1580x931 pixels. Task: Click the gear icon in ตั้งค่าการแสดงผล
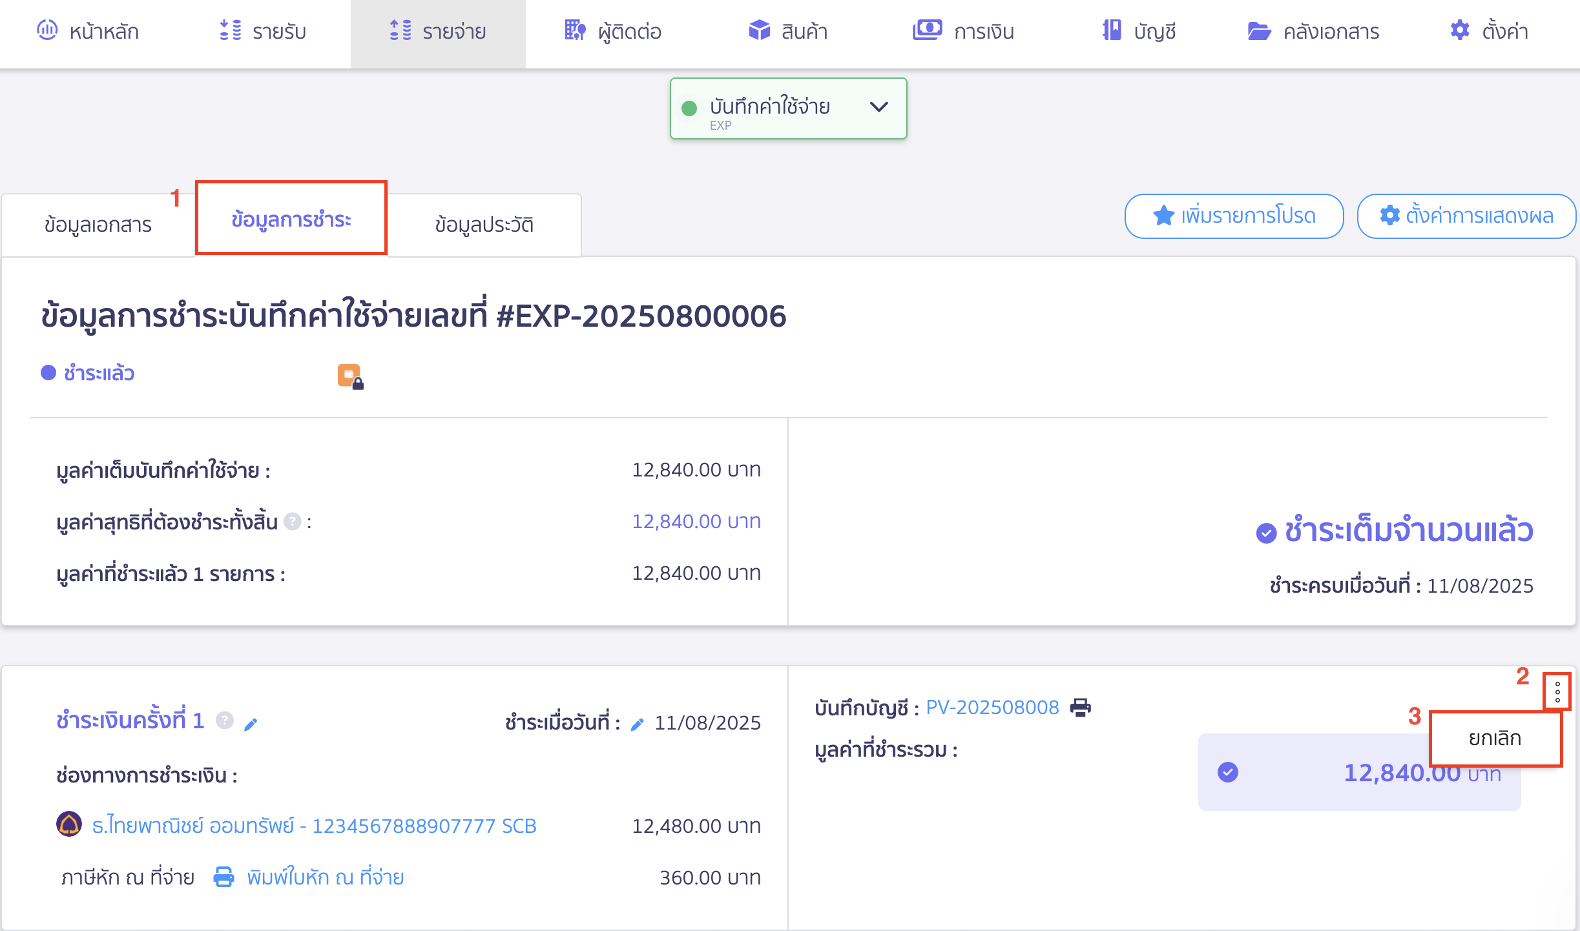click(x=1389, y=216)
